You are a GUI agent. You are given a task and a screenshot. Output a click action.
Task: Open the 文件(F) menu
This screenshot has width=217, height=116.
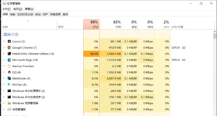(7, 9)
